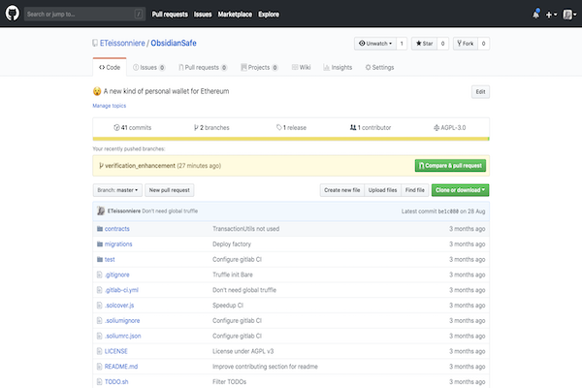The image size is (582, 388).
Task: Open the .soliumrc.json file
Action: pos(123,336)
